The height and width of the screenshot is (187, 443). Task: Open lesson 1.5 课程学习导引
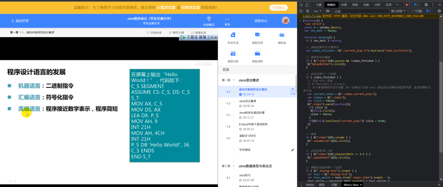257,138
